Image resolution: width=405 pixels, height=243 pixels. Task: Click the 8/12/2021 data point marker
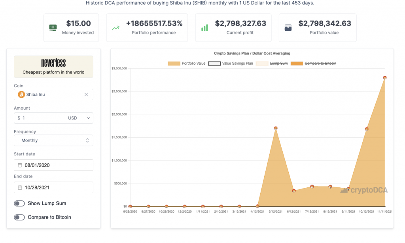330,187
